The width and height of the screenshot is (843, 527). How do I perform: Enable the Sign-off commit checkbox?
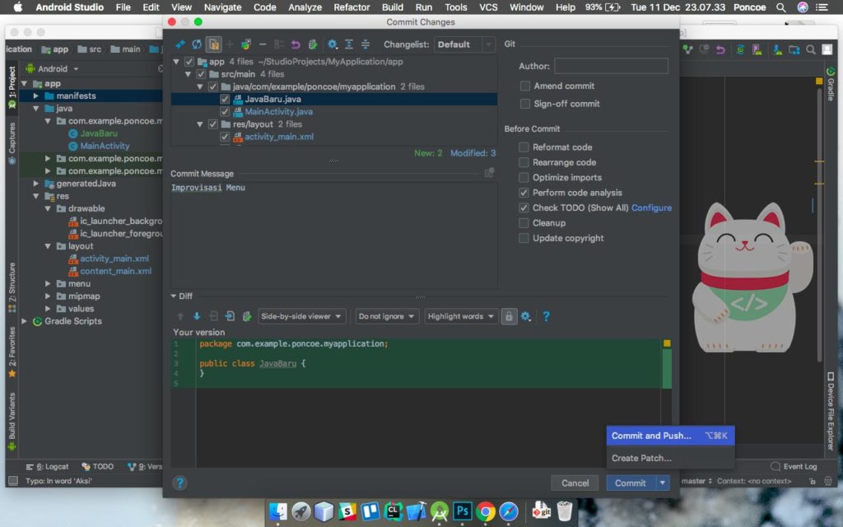524,104
